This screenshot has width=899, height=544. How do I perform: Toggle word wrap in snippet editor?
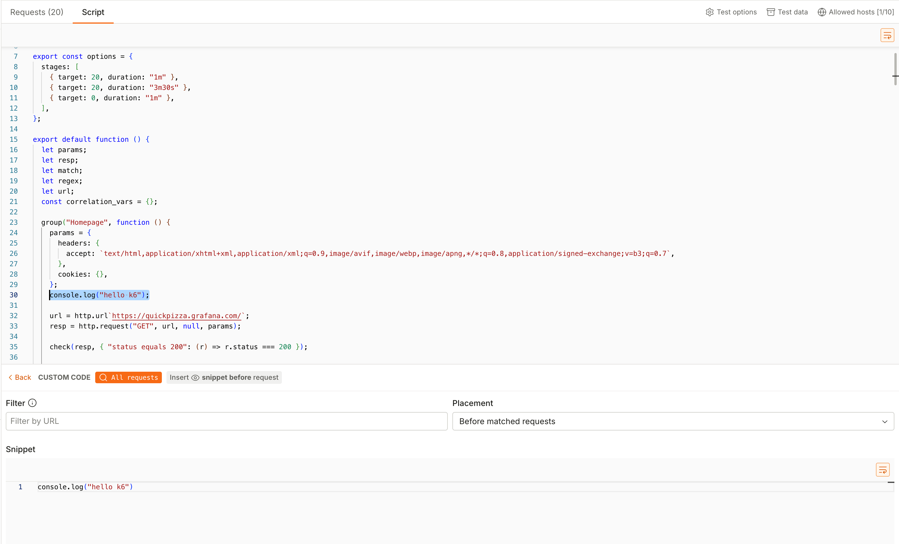click(883, 470)
